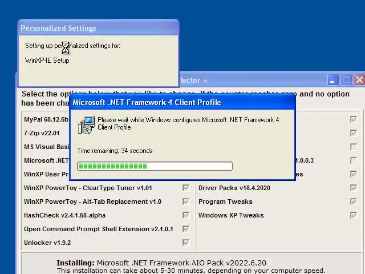Click the .NET Framework installer icon
Viewport: 365px width, 274px height.
point(86,125)
